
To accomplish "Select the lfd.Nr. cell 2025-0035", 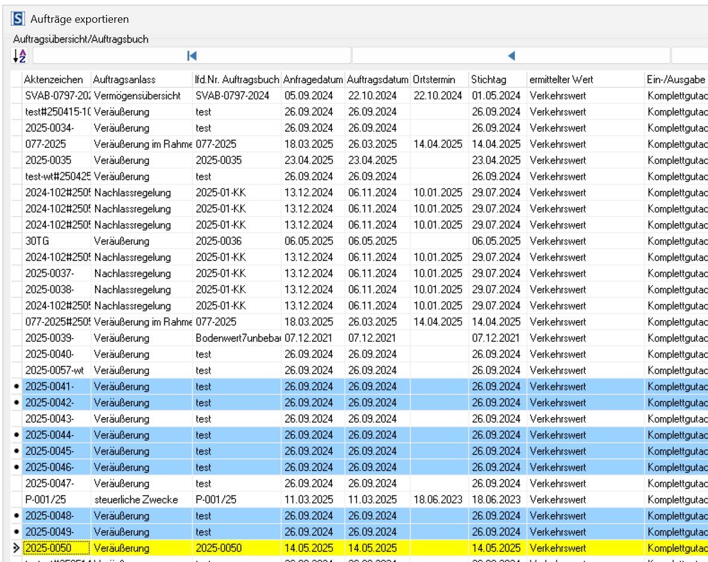I will pos(237,160).
